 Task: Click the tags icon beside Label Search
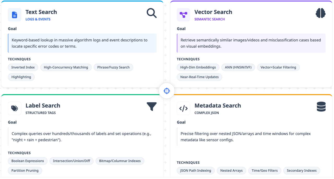(x=15, y=108)
